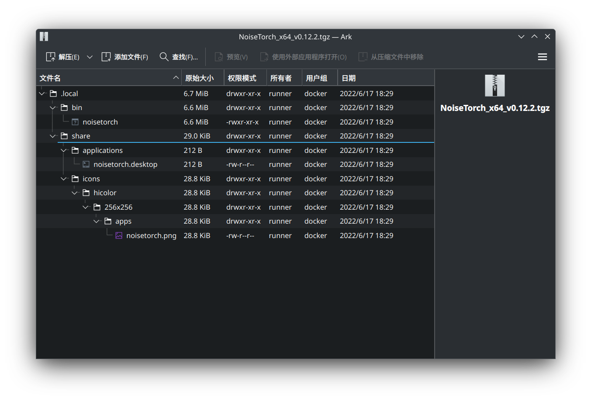Image resolution: width=591 pixels, height=401 pixels.
Task: Click the -rwxr-xr-x permission cell
Action: (242, 122)
